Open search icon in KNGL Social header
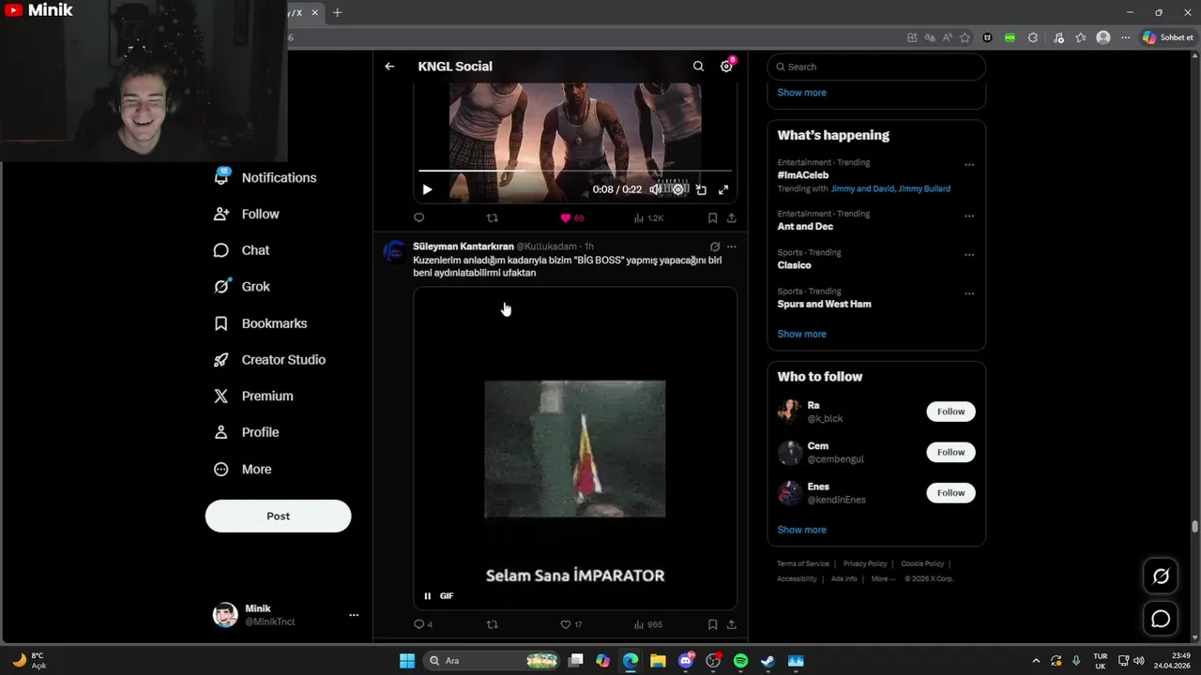Screen dimensions: 1201x675 (698, 67)
